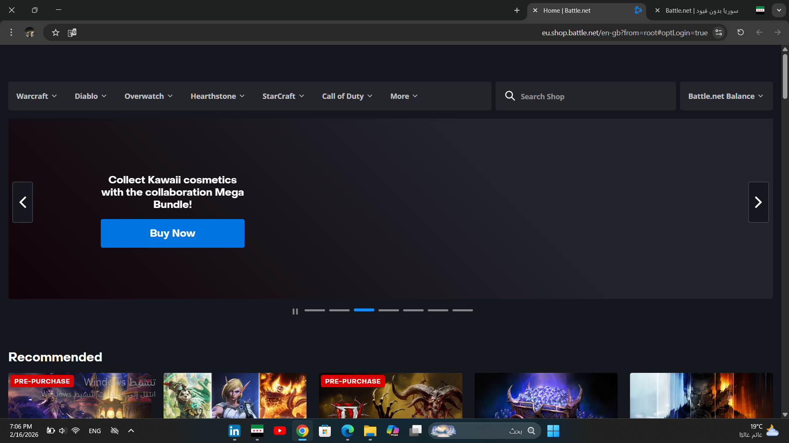Screen dimensions: 789x443
Task: Pause the banner carousel autoplay
Action: 295,312
